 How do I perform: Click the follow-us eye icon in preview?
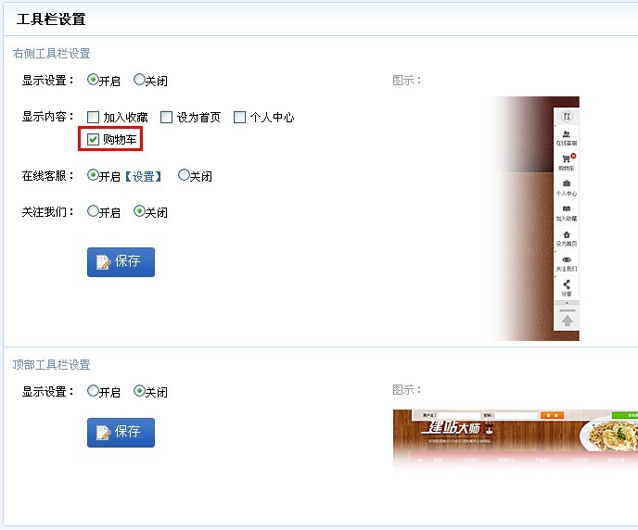point(567,259)
